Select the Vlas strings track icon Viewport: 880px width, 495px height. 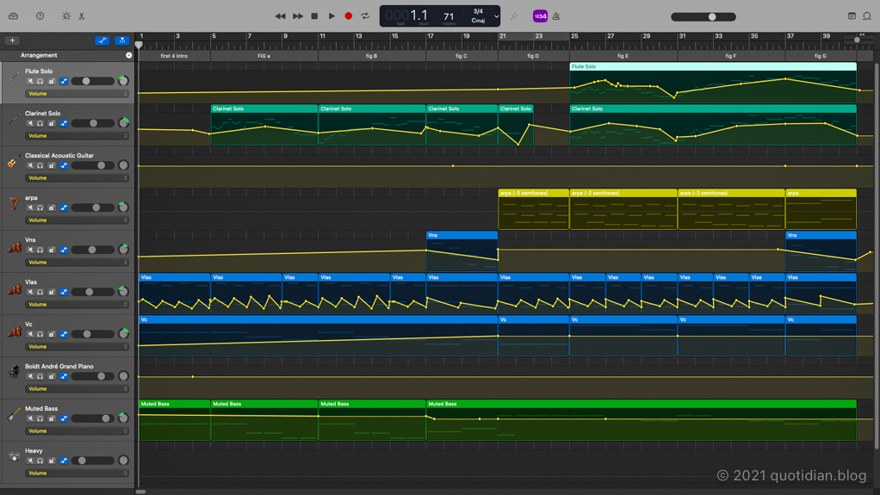point(14,288)
